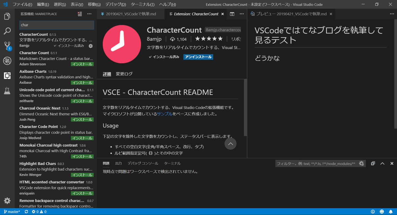The image size is (397, 215).
Task: Click the master branch indicator in status bar
Action: click(x=12, y=211)
